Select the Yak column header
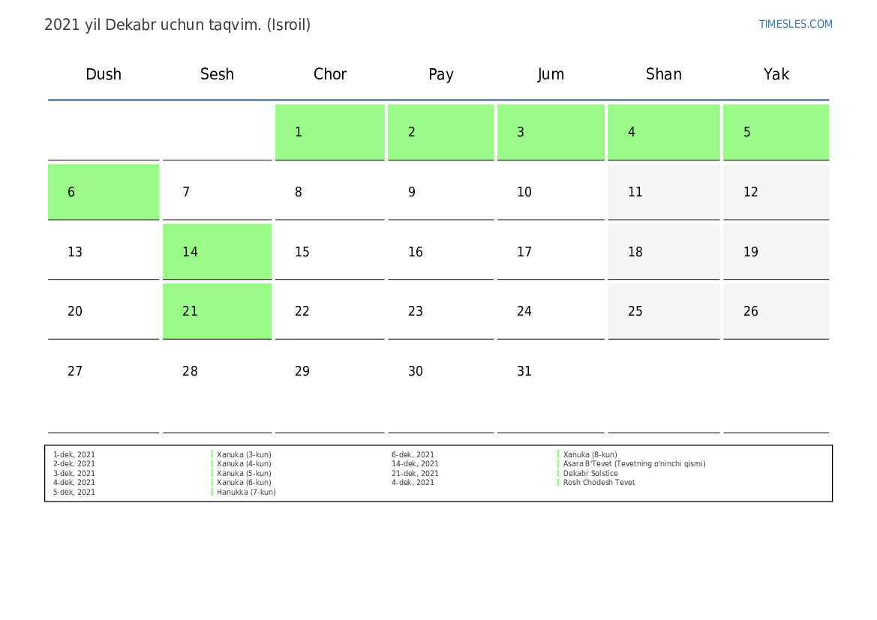The image size is (877, 620). 776,73
